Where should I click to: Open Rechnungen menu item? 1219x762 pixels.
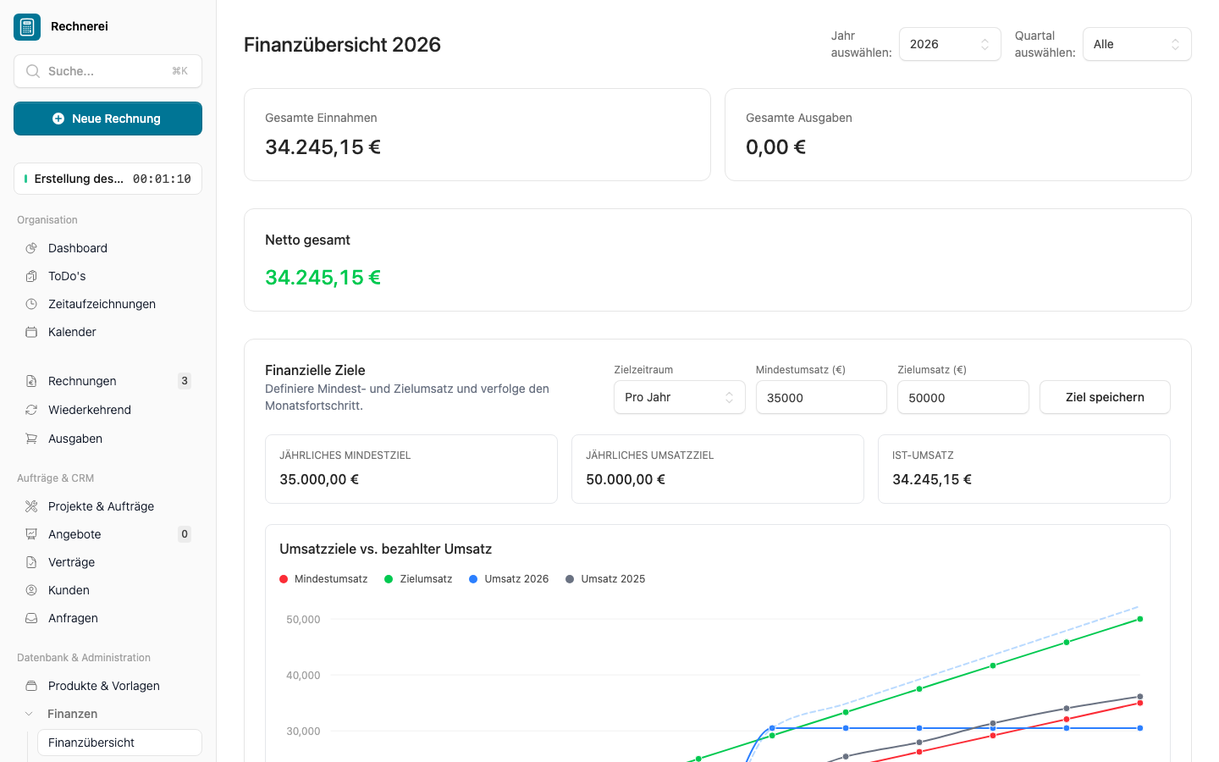click(x=108, y=381)
